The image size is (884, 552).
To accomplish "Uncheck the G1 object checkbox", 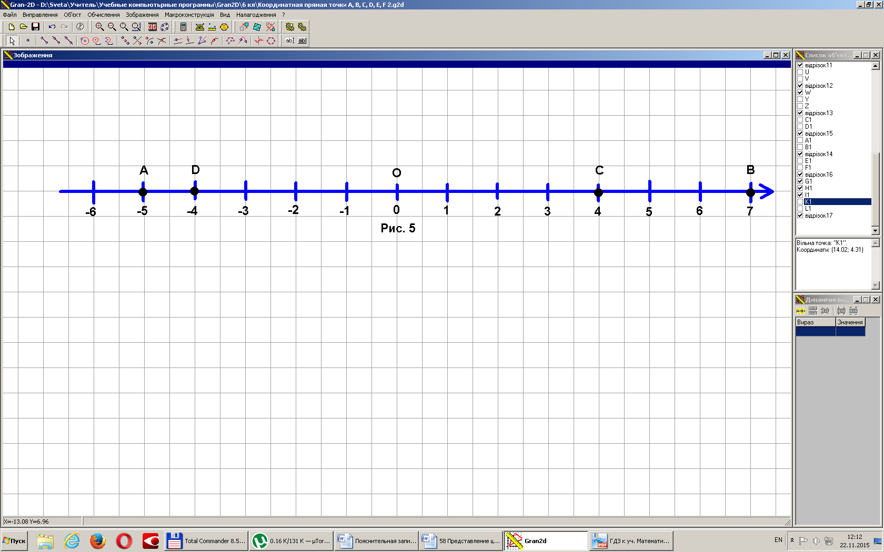I will [x=800, y=181].
